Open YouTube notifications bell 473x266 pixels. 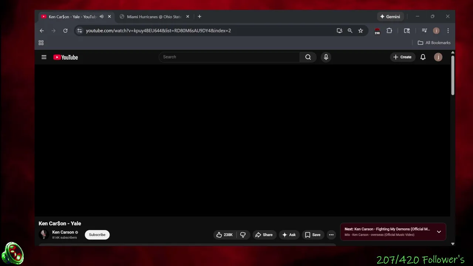coord(423,57)
